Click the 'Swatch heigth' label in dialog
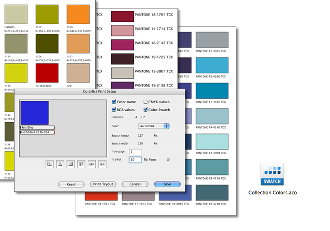Image resolution: width=330 pixels, height=231 pixels. 120,136
